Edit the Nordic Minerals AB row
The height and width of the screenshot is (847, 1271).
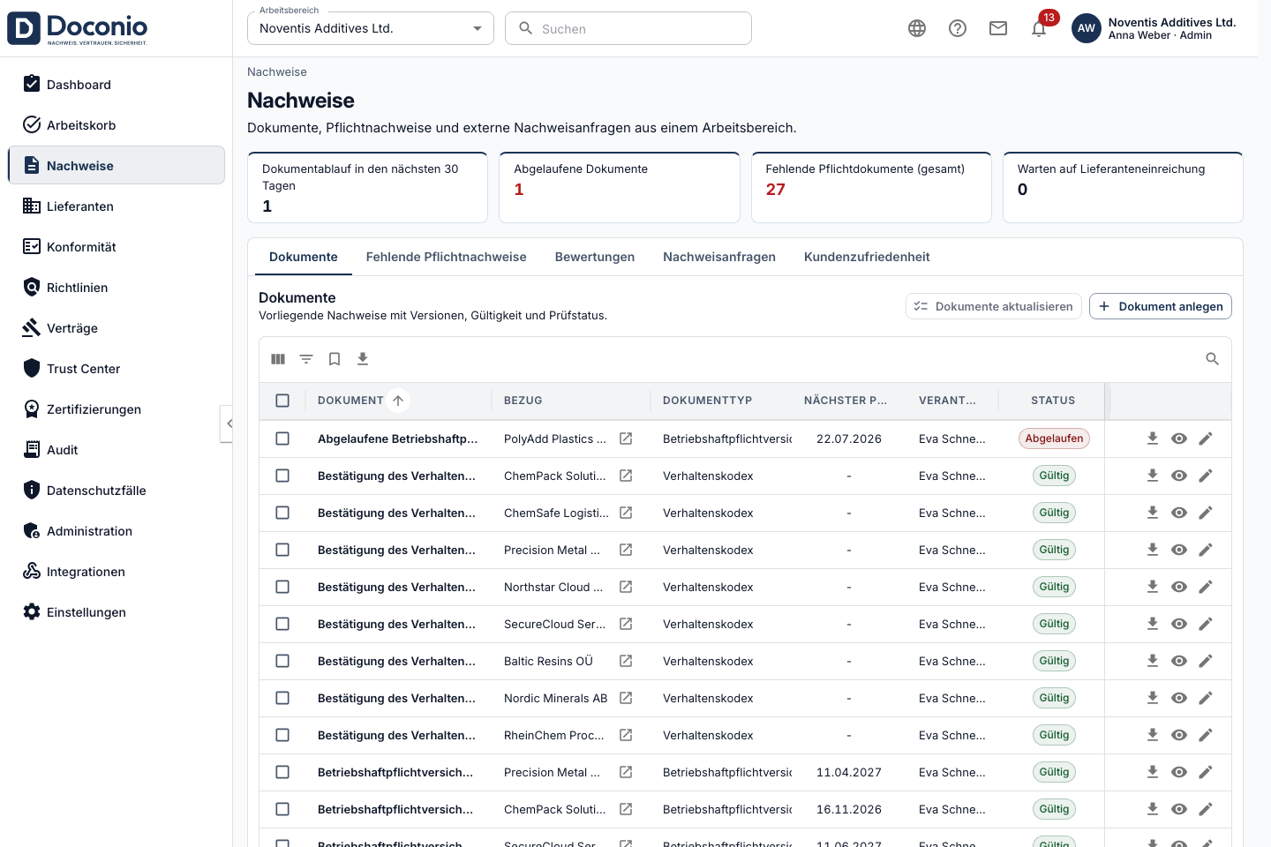[x=1206, y=698]
